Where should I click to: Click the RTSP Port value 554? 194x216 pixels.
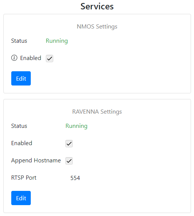click(75, 178)
